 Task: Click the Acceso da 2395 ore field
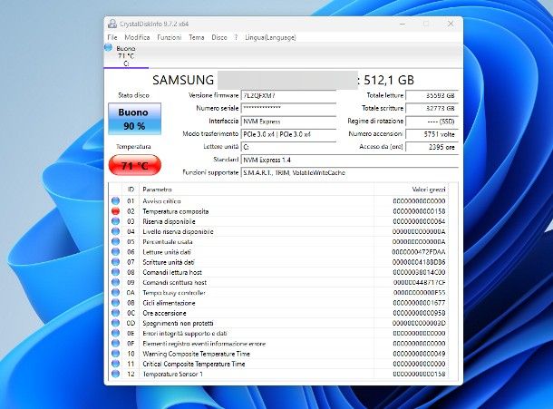point(432,147)
